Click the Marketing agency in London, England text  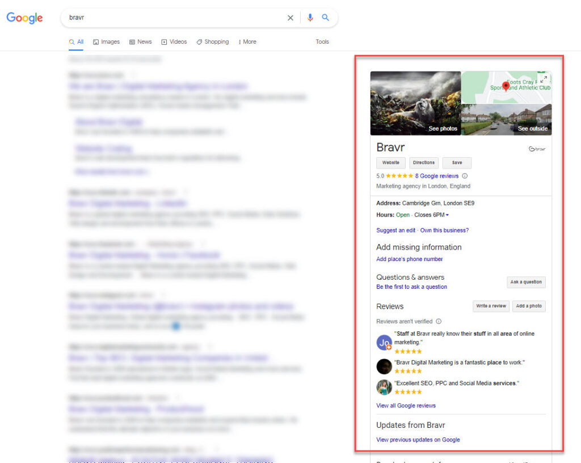(x=423, y=186)
